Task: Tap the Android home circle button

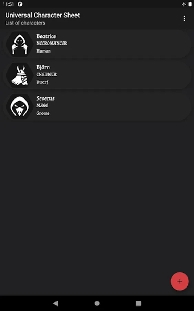Action: pyautogui.click(x=97, y=303)
